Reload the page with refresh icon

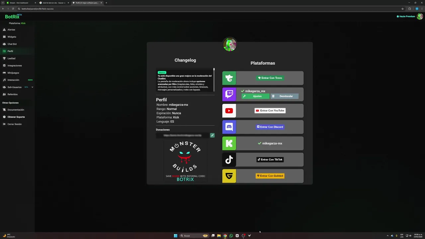[x=13, y=9]
